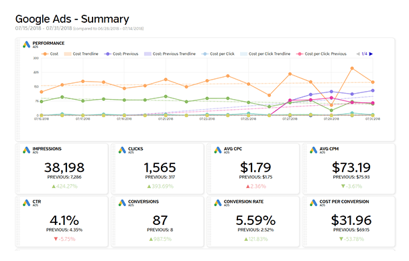Click the Google Ads logo on Conversions card
The height and width of the screenshot is (261, 409).
coord(122,203)
